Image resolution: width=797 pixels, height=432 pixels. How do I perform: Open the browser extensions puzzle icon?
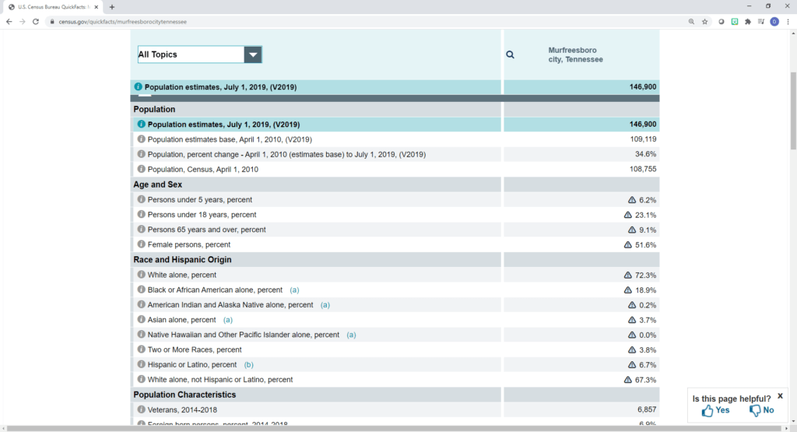(748, 22)
